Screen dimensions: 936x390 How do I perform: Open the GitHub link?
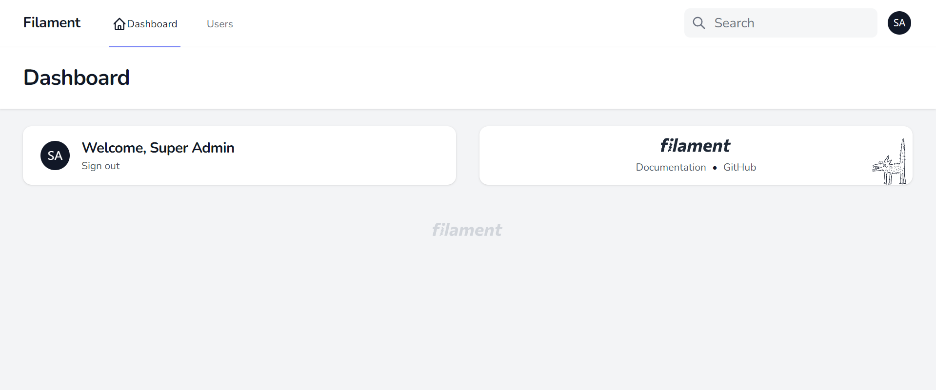739,167
